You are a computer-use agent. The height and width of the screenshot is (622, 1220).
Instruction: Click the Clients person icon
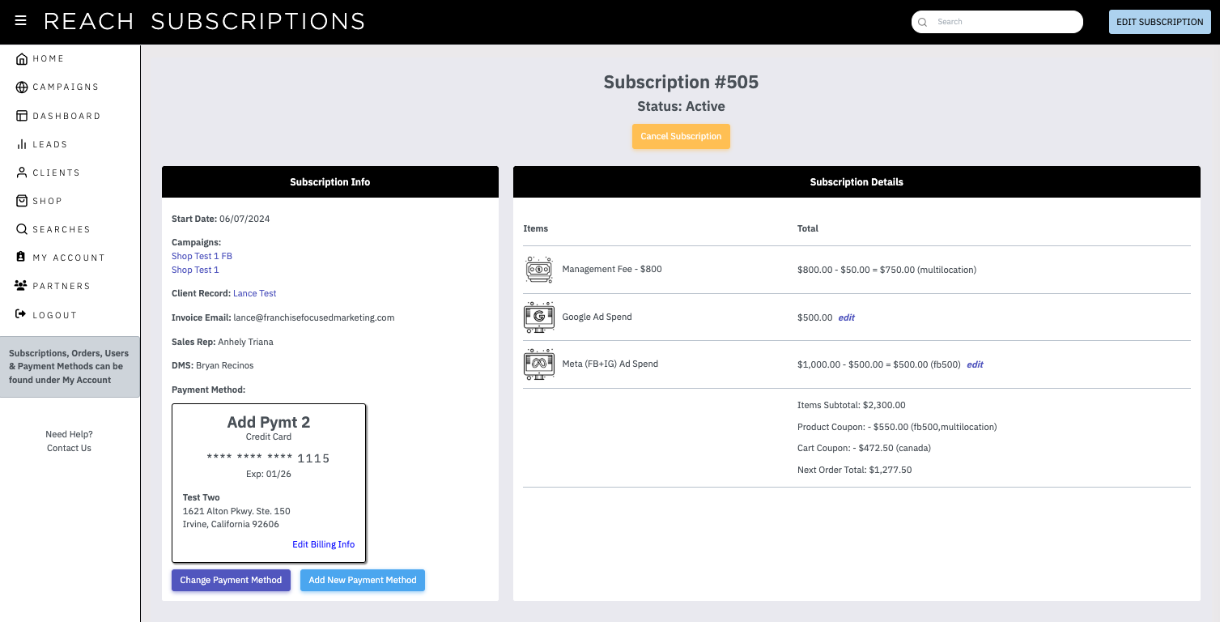(22, 173)
